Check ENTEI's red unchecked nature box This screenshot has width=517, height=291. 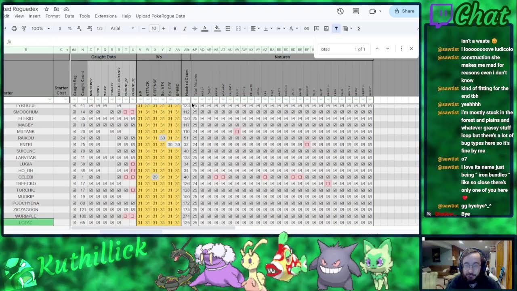[x=307, y=144]
